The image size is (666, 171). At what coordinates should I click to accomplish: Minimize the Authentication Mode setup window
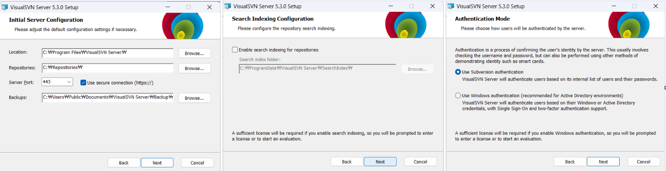click(x=614, y=7)
